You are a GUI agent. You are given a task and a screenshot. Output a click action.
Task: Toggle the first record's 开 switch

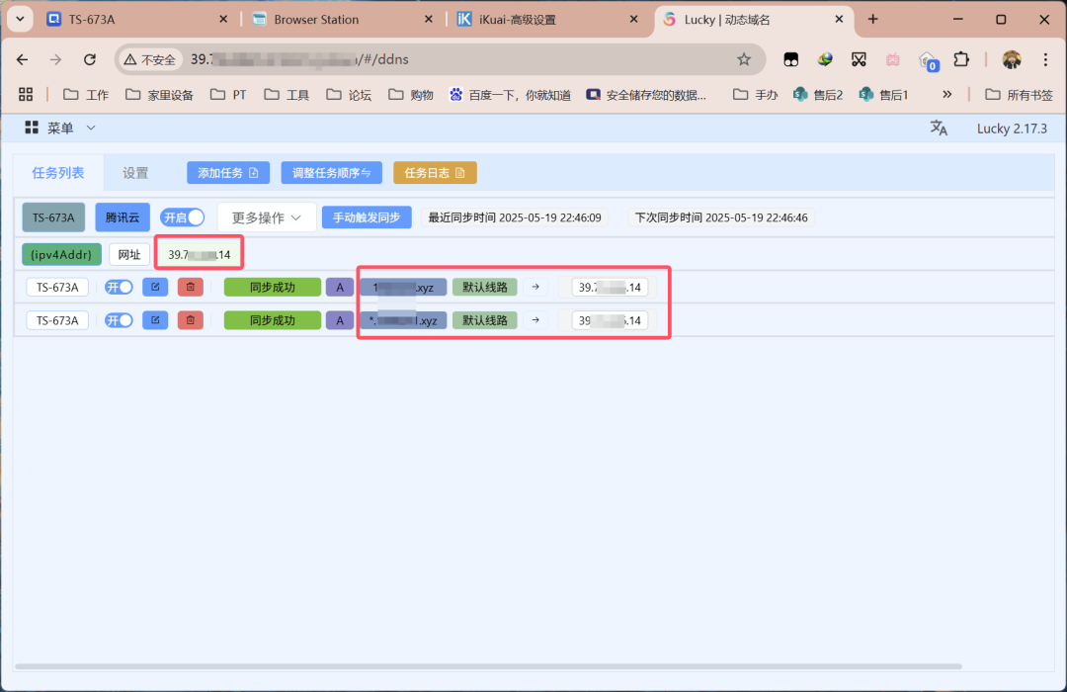point(120,288)
